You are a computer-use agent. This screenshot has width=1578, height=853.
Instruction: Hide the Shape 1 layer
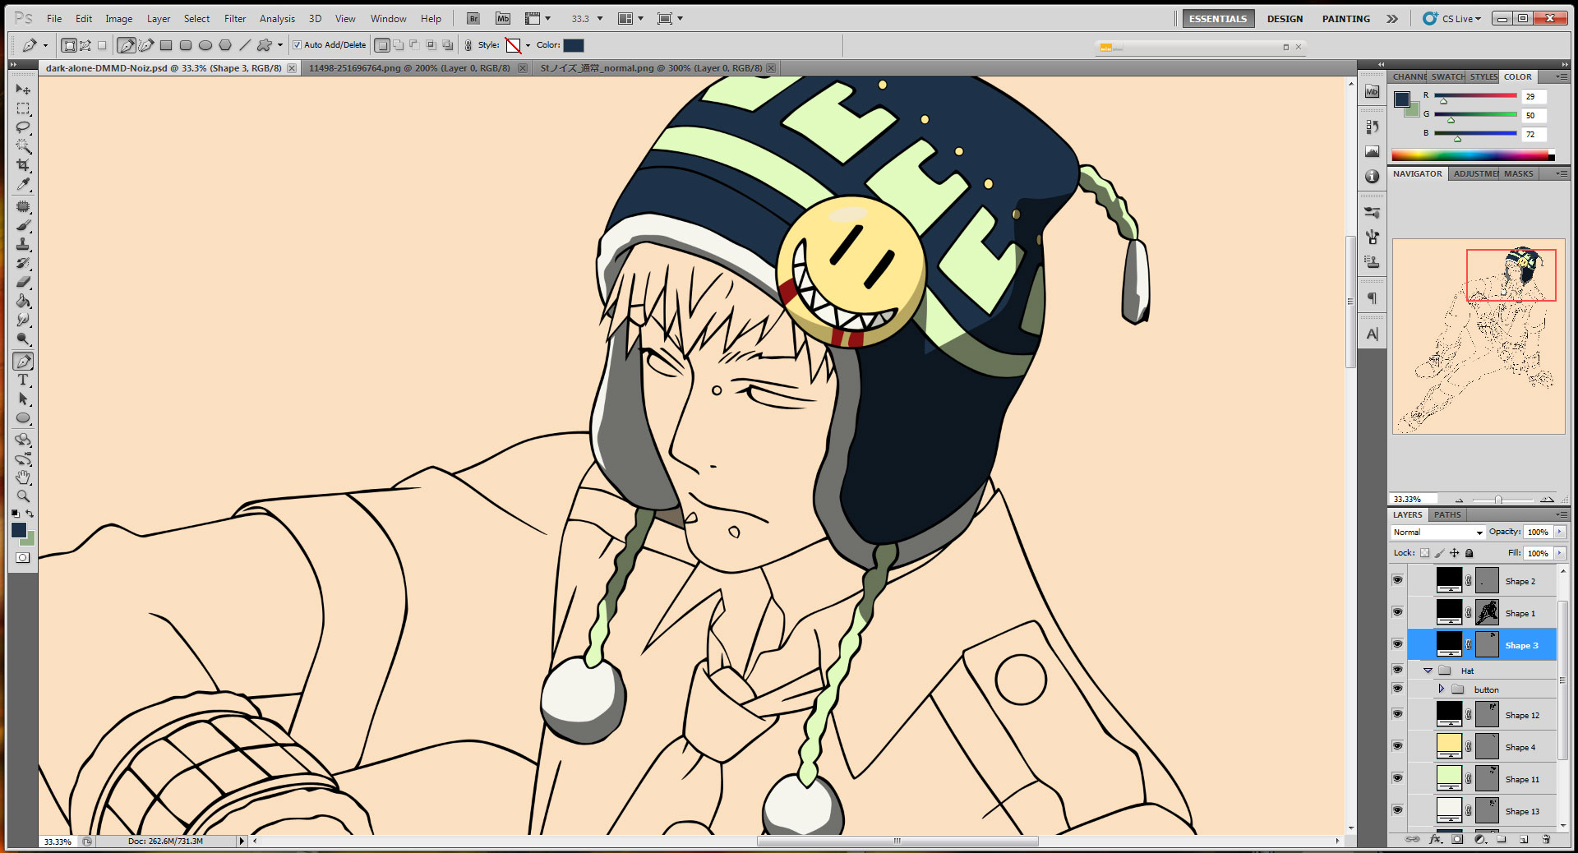pyautogui.click(x=1397, y=612)
